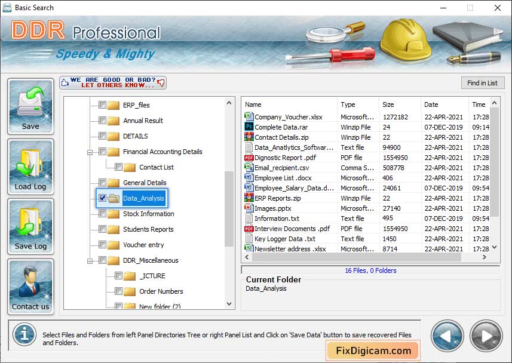Screen dimensions: 512x363
Task: Select the Email_recipient.csv file icon
Action: coord(249,167)
